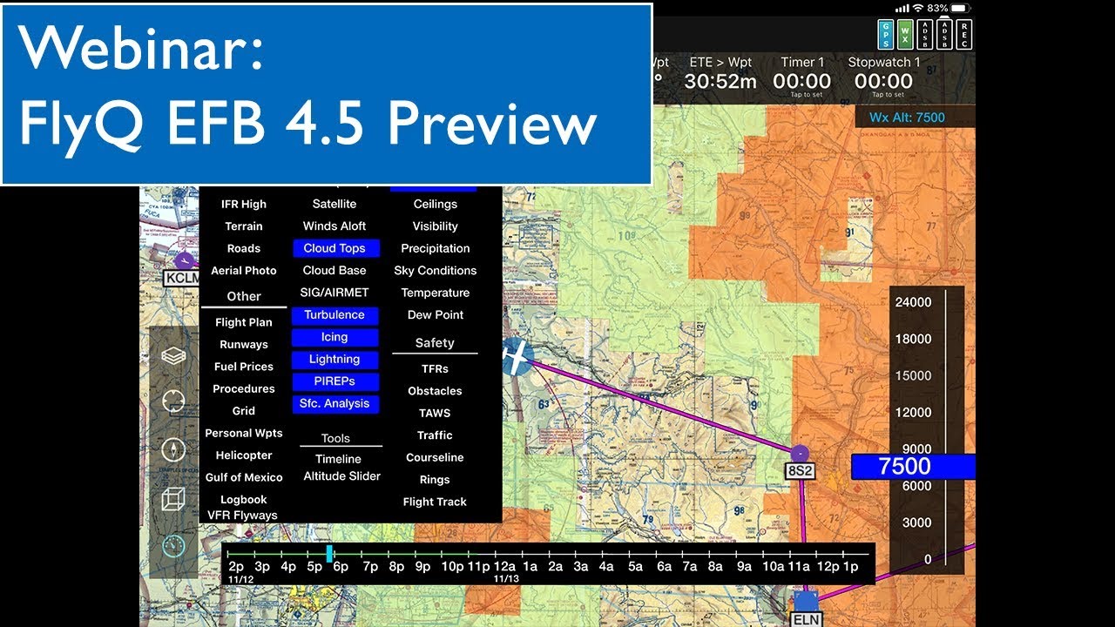
Task: Show the Flight Plan layer
Action: tap(244, 322)
